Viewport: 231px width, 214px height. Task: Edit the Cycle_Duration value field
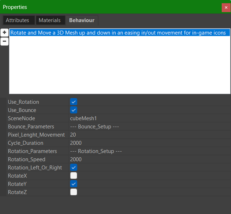[150, 143]
